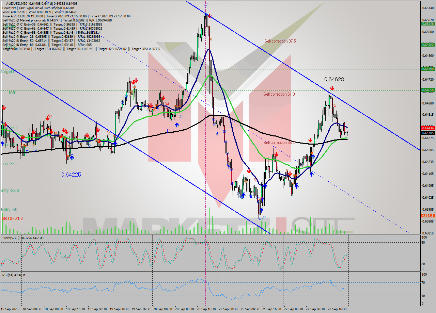Click the '22 Sep 00:30' time label

(x=294, y=309)
